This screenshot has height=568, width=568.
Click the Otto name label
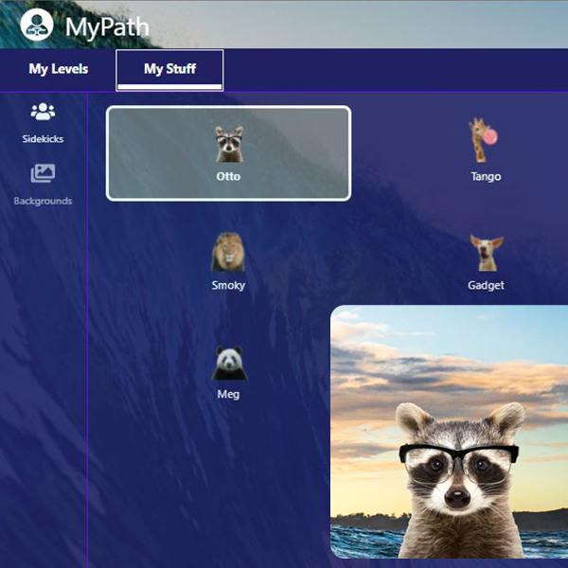click(x=228, y=177)
